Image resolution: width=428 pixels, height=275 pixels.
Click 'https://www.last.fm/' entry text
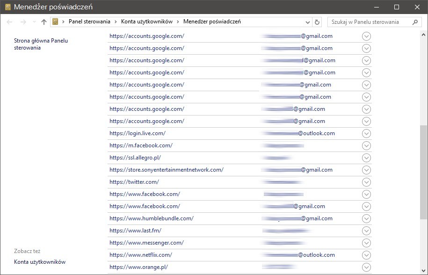click(135, 231)
